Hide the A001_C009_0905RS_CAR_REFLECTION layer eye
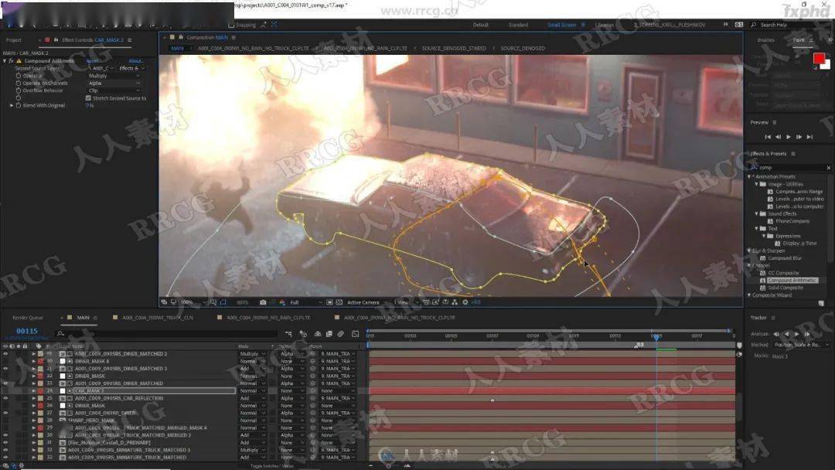835x470 pixels. tap(5, 398)
